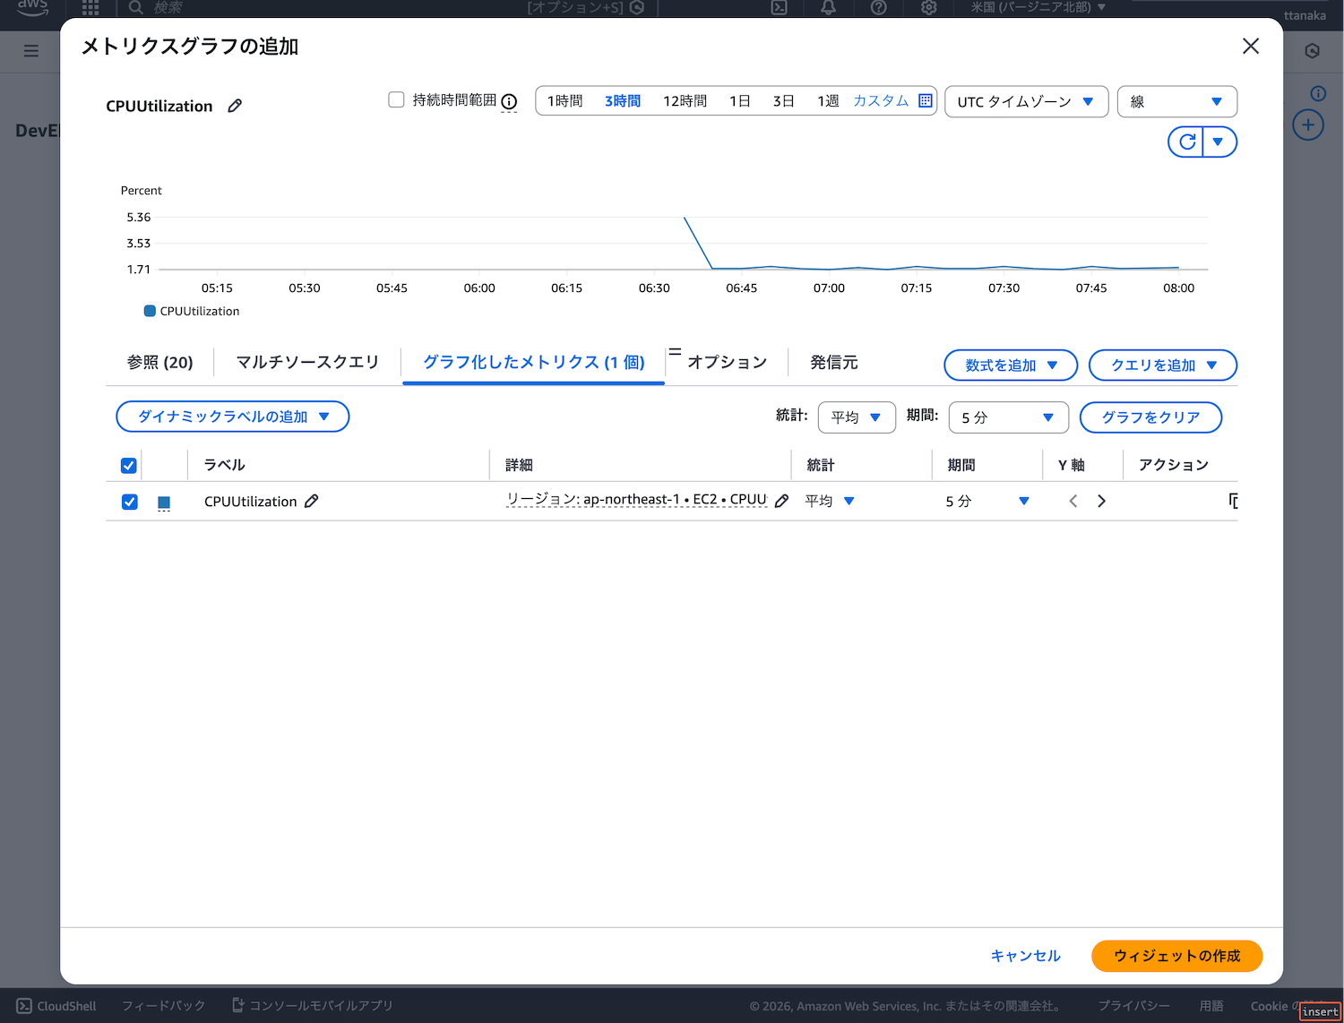
Task: Enable the 持続時間範囲 checkbox
Action: [x=396, y=99]
